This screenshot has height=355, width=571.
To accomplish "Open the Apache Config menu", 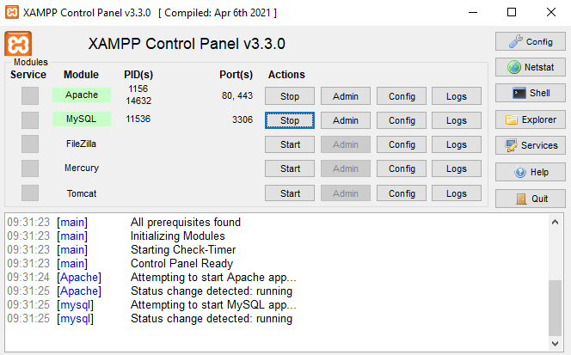I will pyautogui.click(x=402, y=96).
